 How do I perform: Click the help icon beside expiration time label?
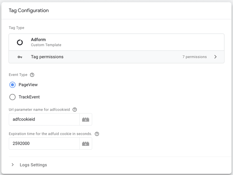tap(97, 134)
